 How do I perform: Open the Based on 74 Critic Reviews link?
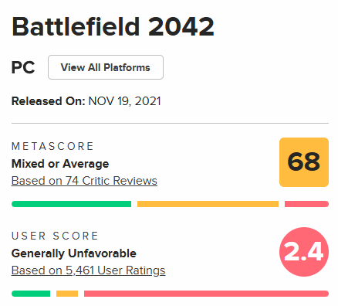tap(84, 181)
